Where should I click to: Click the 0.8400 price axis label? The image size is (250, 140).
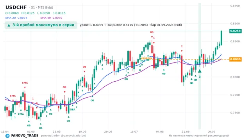pos(235,6)
